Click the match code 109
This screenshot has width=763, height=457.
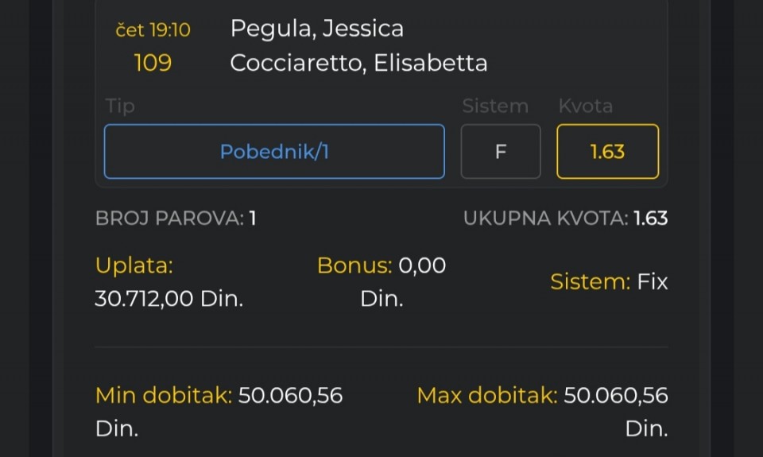click(x=153, y=63)
